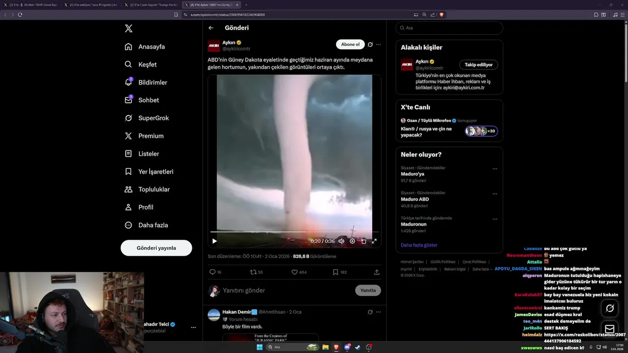Open File Explorer from the taskbar
Image resolution: width=628 pixels, height=353 pixels.
coord(325,347)
